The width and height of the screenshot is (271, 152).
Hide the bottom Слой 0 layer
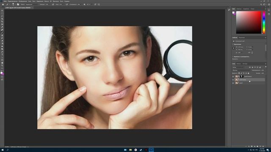coord(233,83)
